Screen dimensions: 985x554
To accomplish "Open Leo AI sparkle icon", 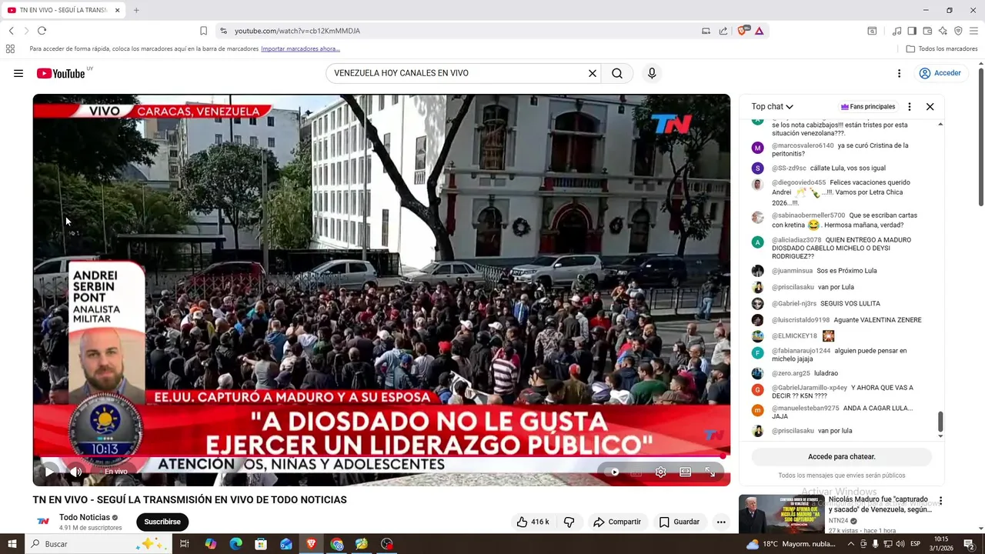I will 943,31.
